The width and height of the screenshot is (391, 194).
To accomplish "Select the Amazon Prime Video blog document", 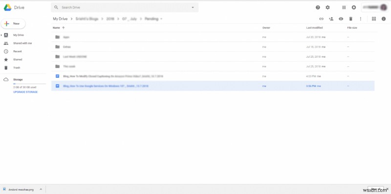I will (x=213, y=76).
